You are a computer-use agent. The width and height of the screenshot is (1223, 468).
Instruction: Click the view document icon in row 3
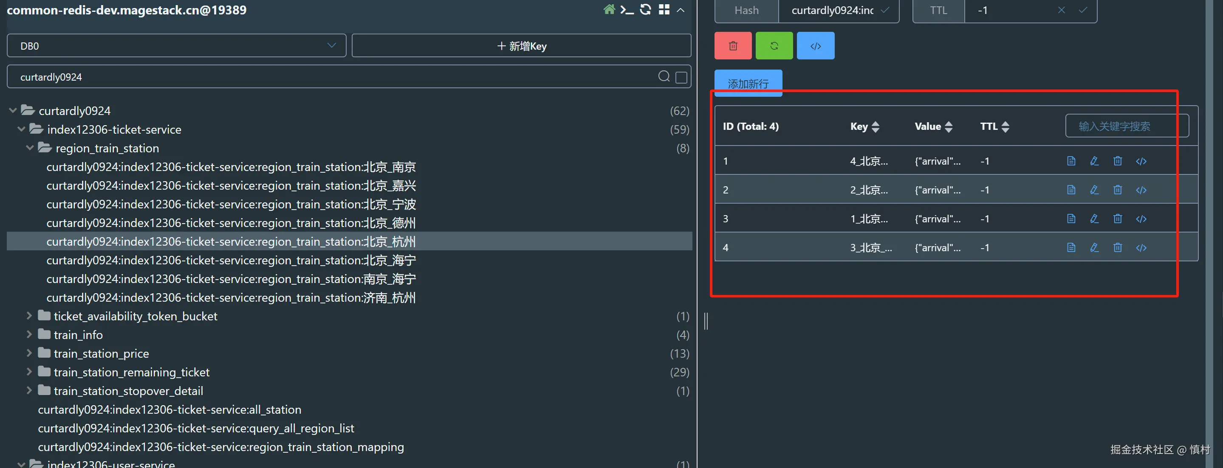pos(1071,219)
